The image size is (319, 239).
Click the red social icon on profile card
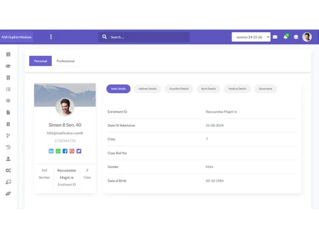[x=72, y=151]
